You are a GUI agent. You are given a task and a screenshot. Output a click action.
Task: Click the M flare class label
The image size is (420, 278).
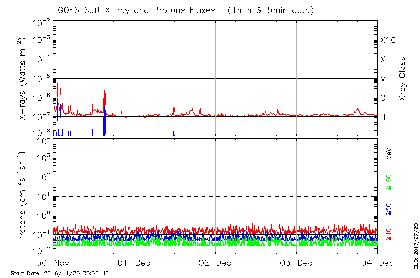[383, 79]
